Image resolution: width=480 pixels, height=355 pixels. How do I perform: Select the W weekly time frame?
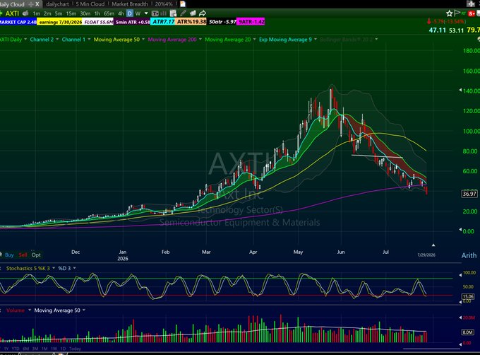tap(138, 13)
